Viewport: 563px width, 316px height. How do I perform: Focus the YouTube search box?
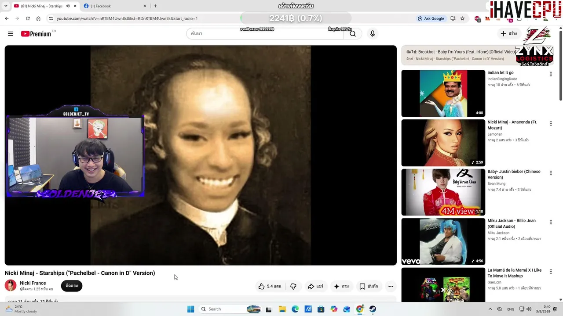tap(265, 34)
